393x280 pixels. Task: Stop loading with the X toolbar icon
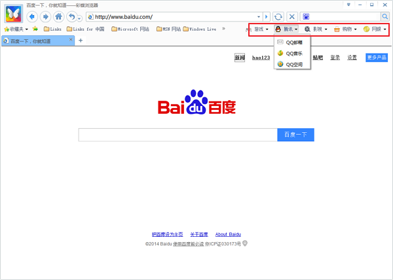291,17
